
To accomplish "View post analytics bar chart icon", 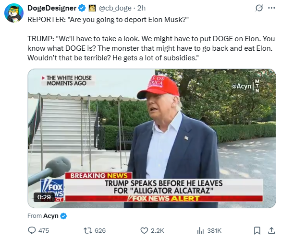I will click(x=200, y=230).
